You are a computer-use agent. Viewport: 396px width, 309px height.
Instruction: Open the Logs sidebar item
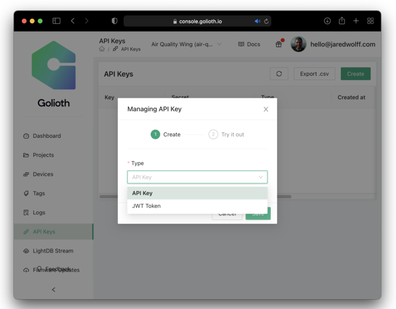(39, 212)
